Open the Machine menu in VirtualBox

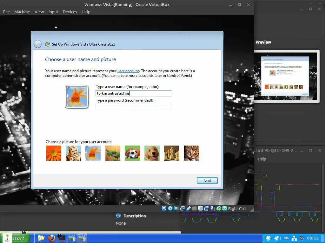tap(22, 12)
